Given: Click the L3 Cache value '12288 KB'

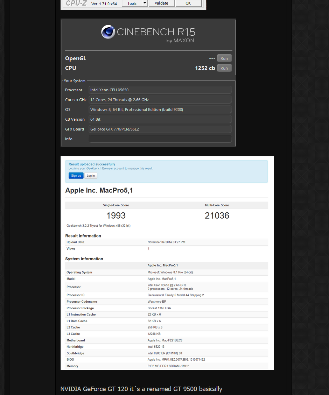Looking at the screenshot, I should coord(154,334).
